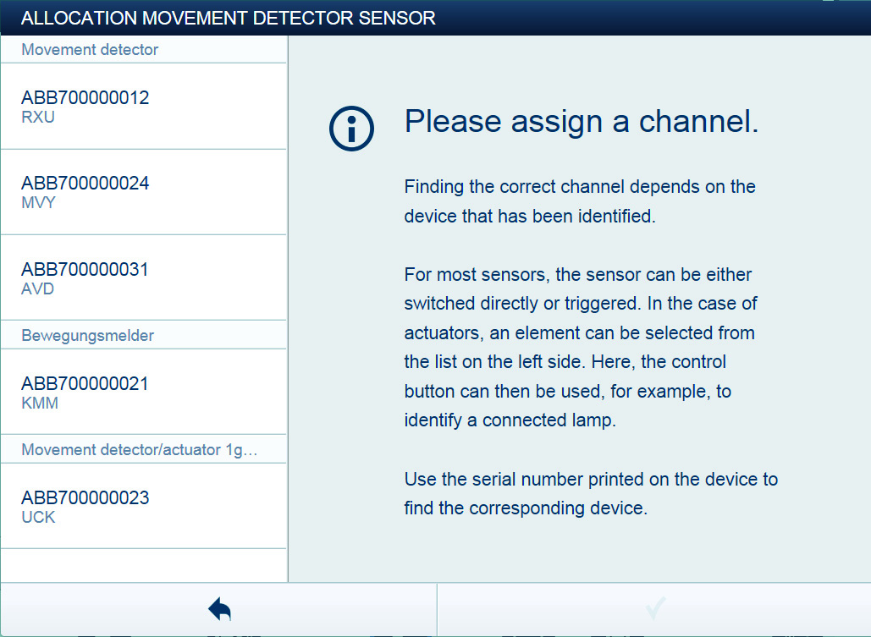Click the UCK short code label
The height and width of the screenshot is (637, 871).
[x=38, y=517]
